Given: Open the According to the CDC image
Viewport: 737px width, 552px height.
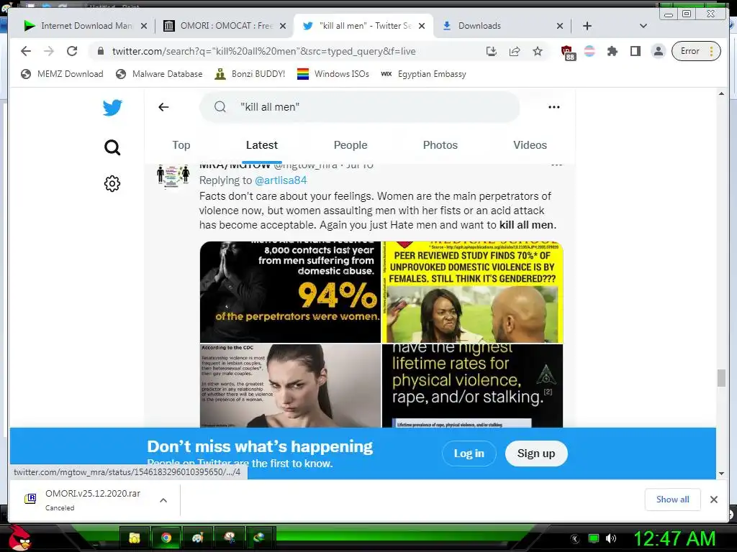Looking at the screenshot, I should 290,386.
